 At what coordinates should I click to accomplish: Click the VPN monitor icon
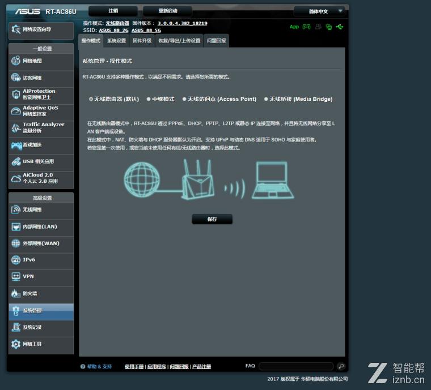click(x=16, y=276)
